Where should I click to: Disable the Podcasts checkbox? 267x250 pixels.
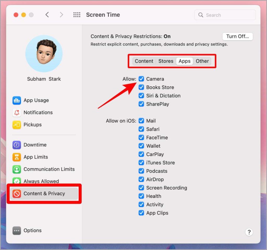(141, 171)
